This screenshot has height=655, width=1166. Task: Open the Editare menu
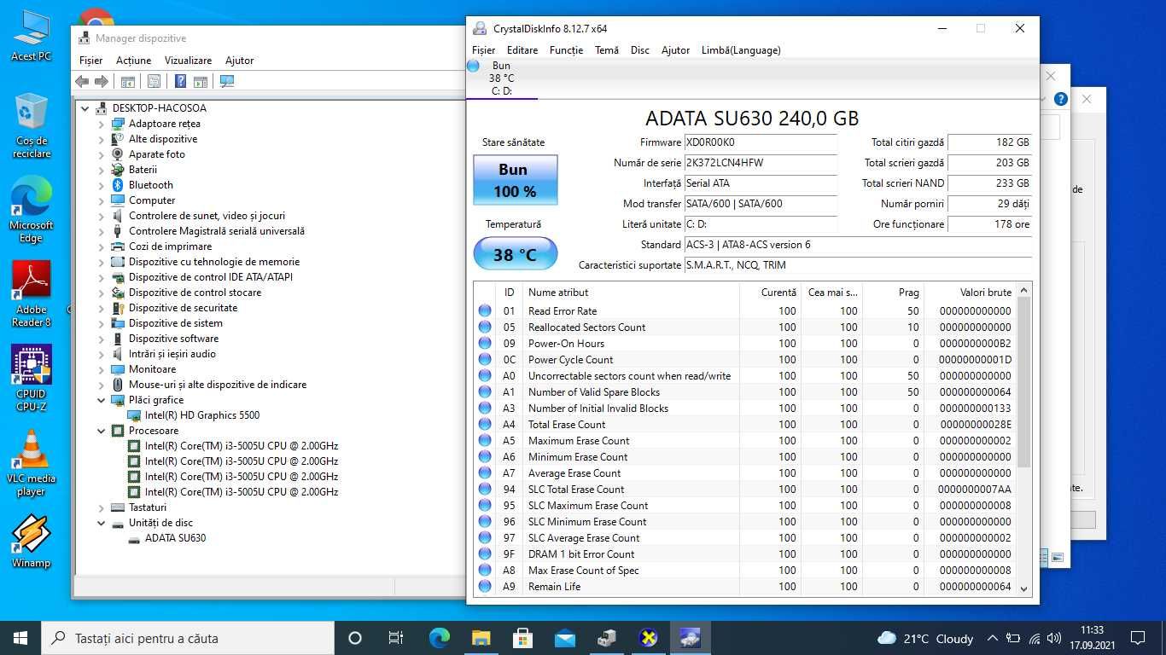pyautogui.click(x=522, y=50)
